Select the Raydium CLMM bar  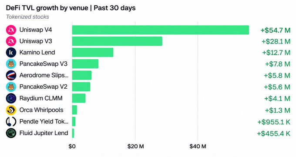tap(79, 98)
